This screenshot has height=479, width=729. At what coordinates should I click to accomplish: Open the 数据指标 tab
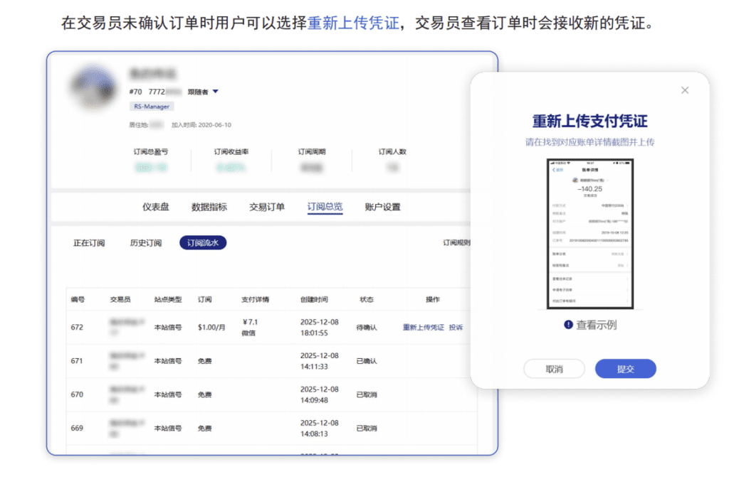pyautogui.click(x=209, y=207)
